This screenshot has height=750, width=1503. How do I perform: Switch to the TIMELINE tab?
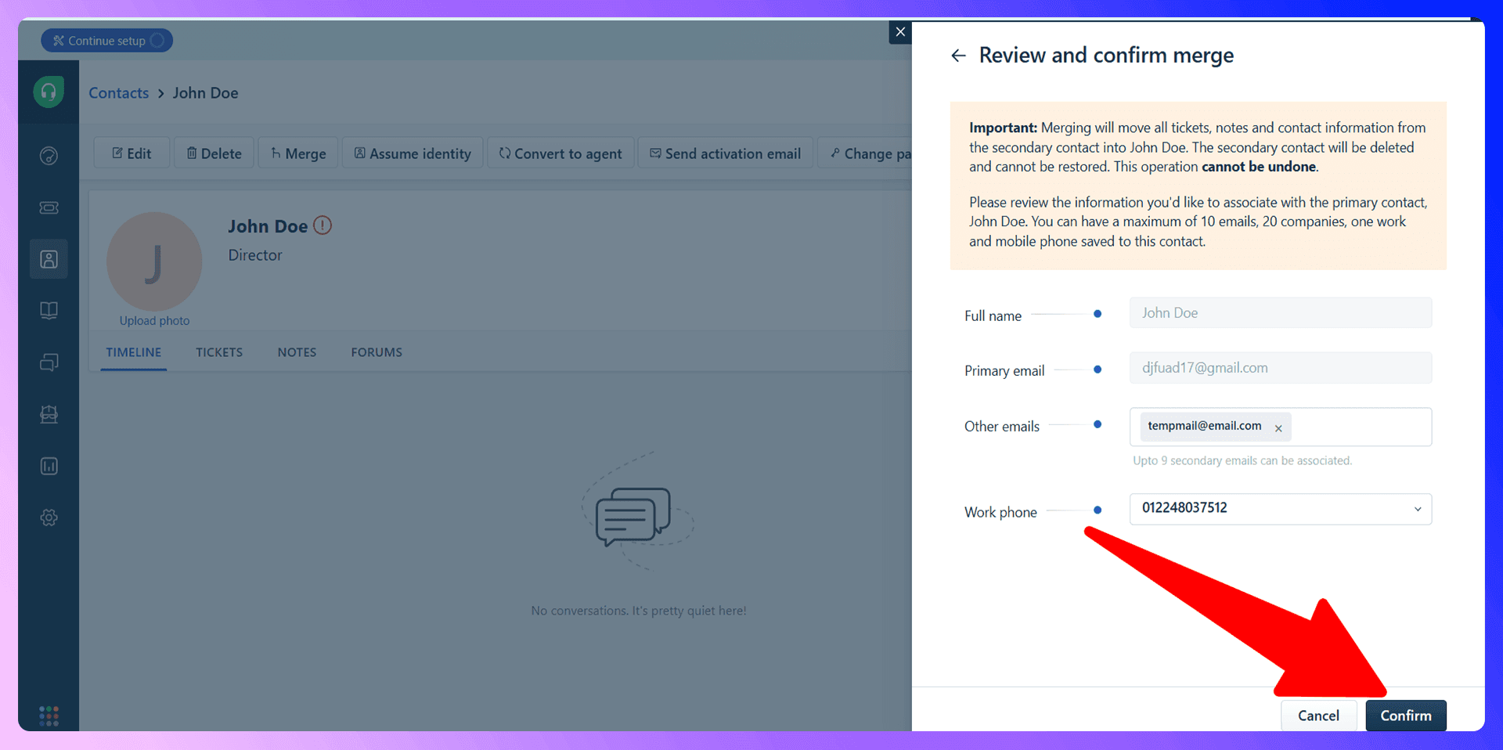pyautogui.click(x=134, y=352)
